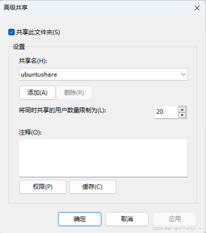
Task: Open the 缓存(C) caching settings
Action: click(x=93, y=187)
